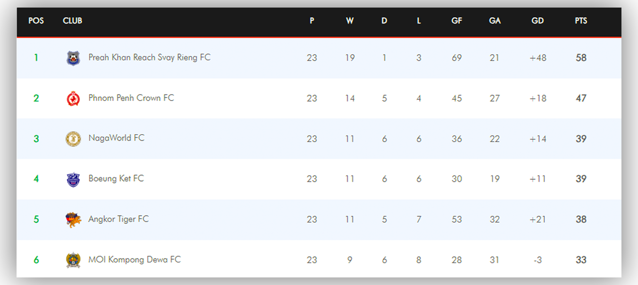The width and height of the screenshot is (638, 285).
Task: Click the MOI Kompong Dewa FC crest
Action: (73, 260)
